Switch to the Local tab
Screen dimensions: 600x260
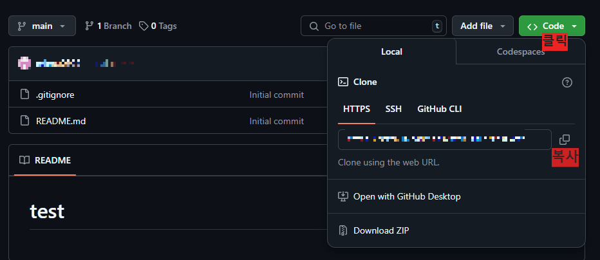391,51
